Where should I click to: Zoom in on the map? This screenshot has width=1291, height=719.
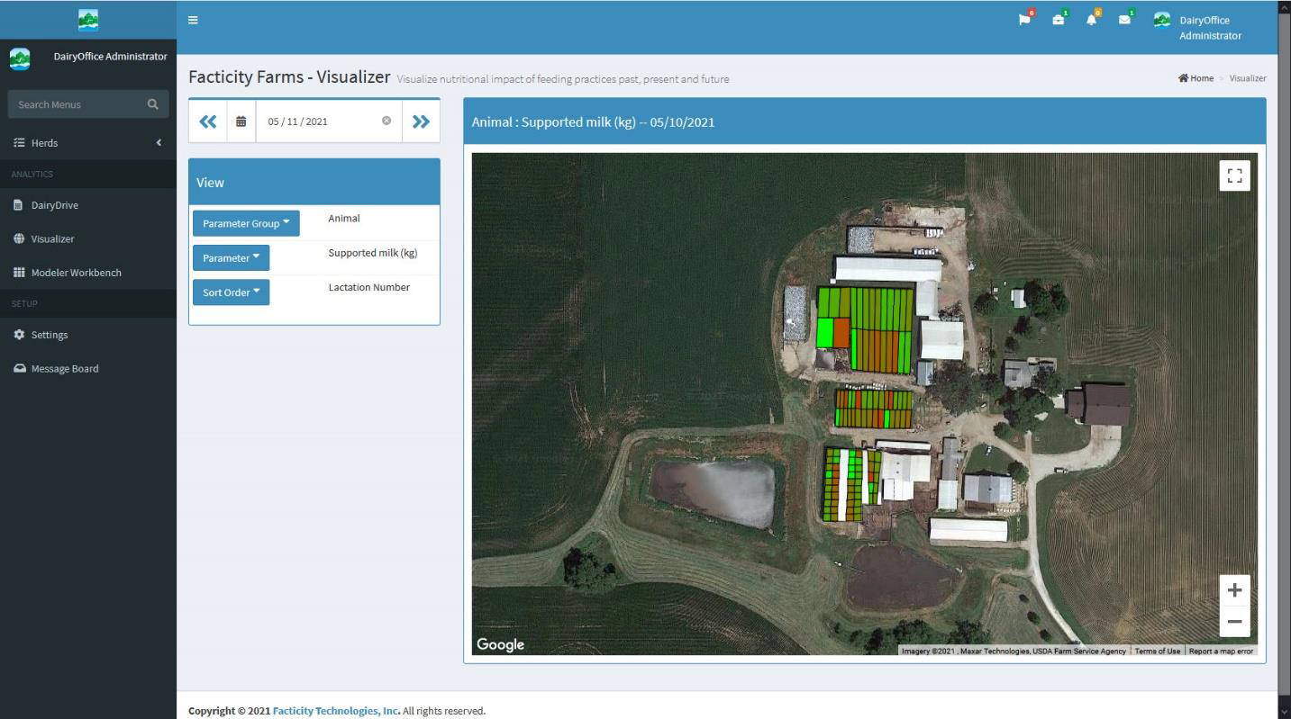[x=1234, y=590]
